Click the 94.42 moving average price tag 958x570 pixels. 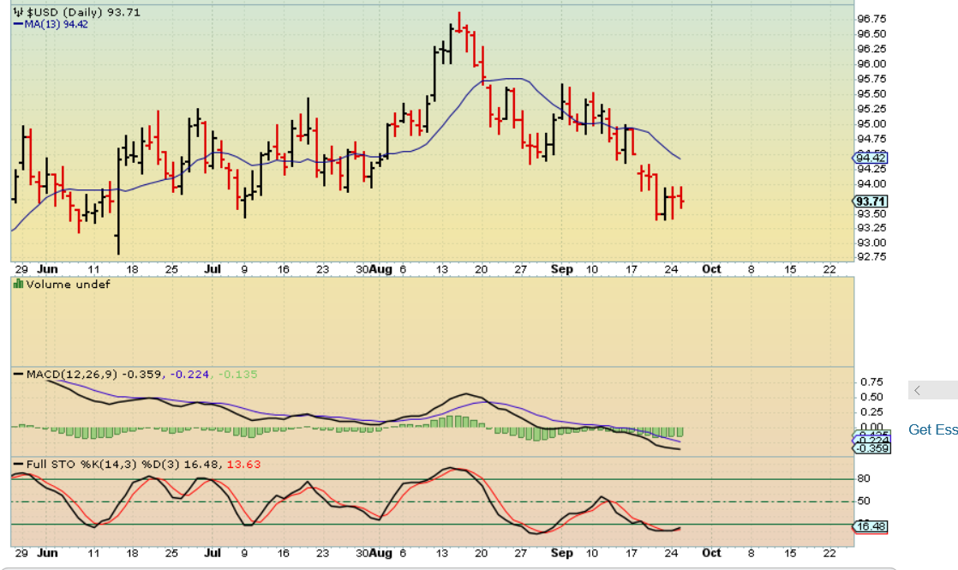tap(871, 158)
